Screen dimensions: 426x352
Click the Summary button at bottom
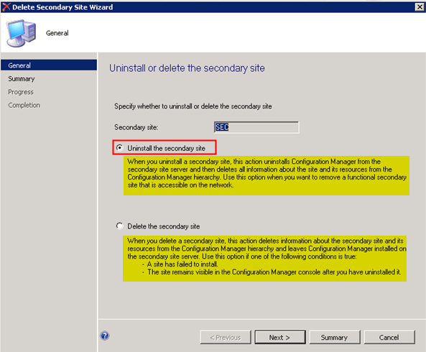pyautogui.click(x=335, y=338)
